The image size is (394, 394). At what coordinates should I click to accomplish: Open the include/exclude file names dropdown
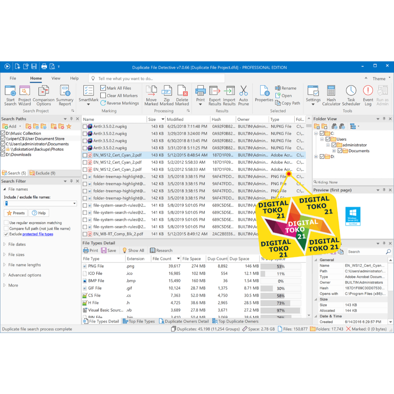tap(75, 203)
